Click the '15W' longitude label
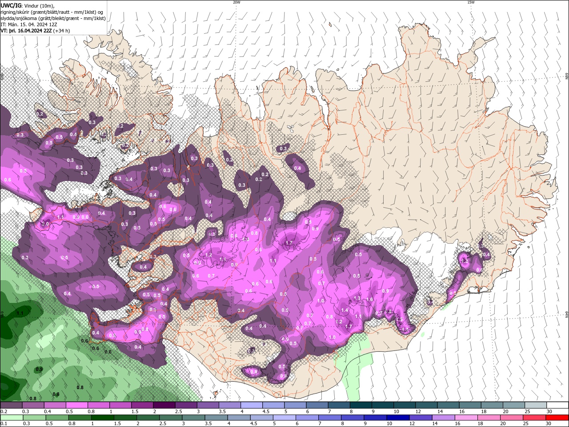Viewport: 569px width, 427px height. (471, 2)
